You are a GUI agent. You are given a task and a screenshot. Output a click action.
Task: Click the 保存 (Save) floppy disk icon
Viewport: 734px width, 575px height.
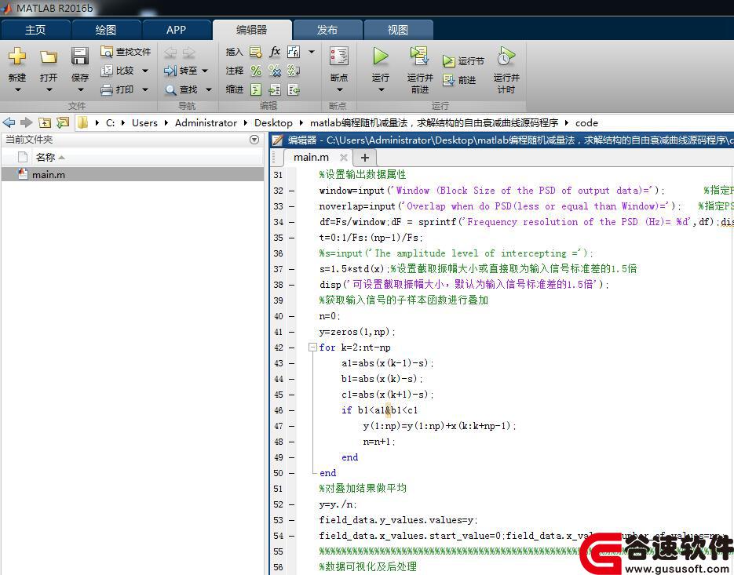tap(79, 56)
